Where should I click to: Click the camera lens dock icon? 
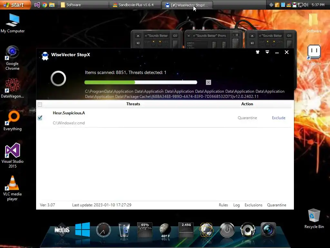[x=268, y=230]
